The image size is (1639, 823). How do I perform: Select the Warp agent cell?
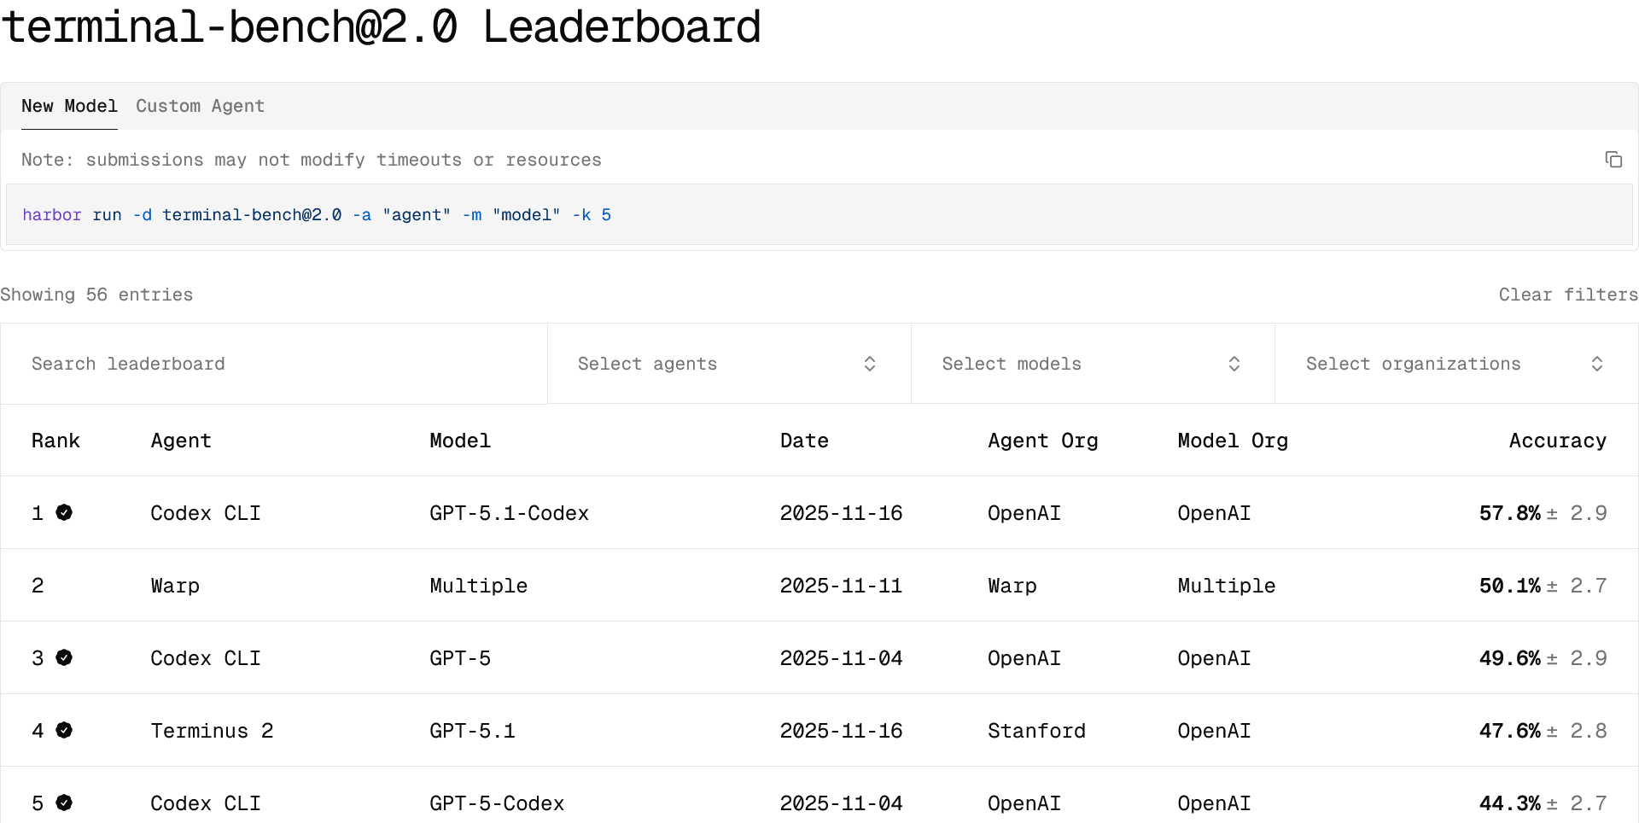(175, 586)
